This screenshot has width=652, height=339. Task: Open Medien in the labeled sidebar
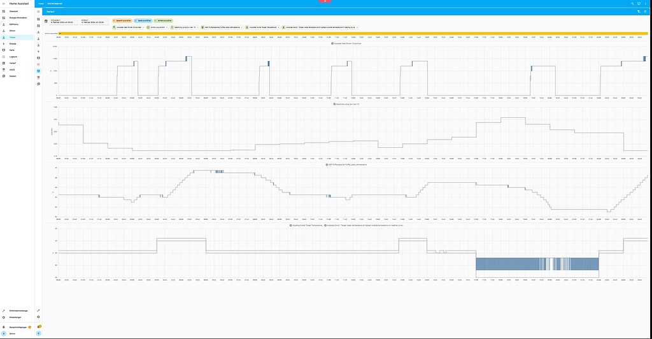(x=17, y=76)
